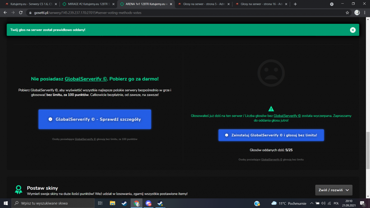Image resolution: width=370 pixels, height=208 pixels.
Task: Switch POL keyboard language indicator
Action: pos(336,203)
